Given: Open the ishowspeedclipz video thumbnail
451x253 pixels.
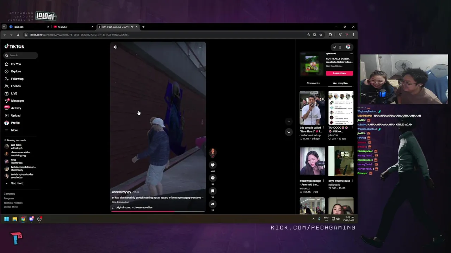Looking at the screenshot, I should pos(312,161).
